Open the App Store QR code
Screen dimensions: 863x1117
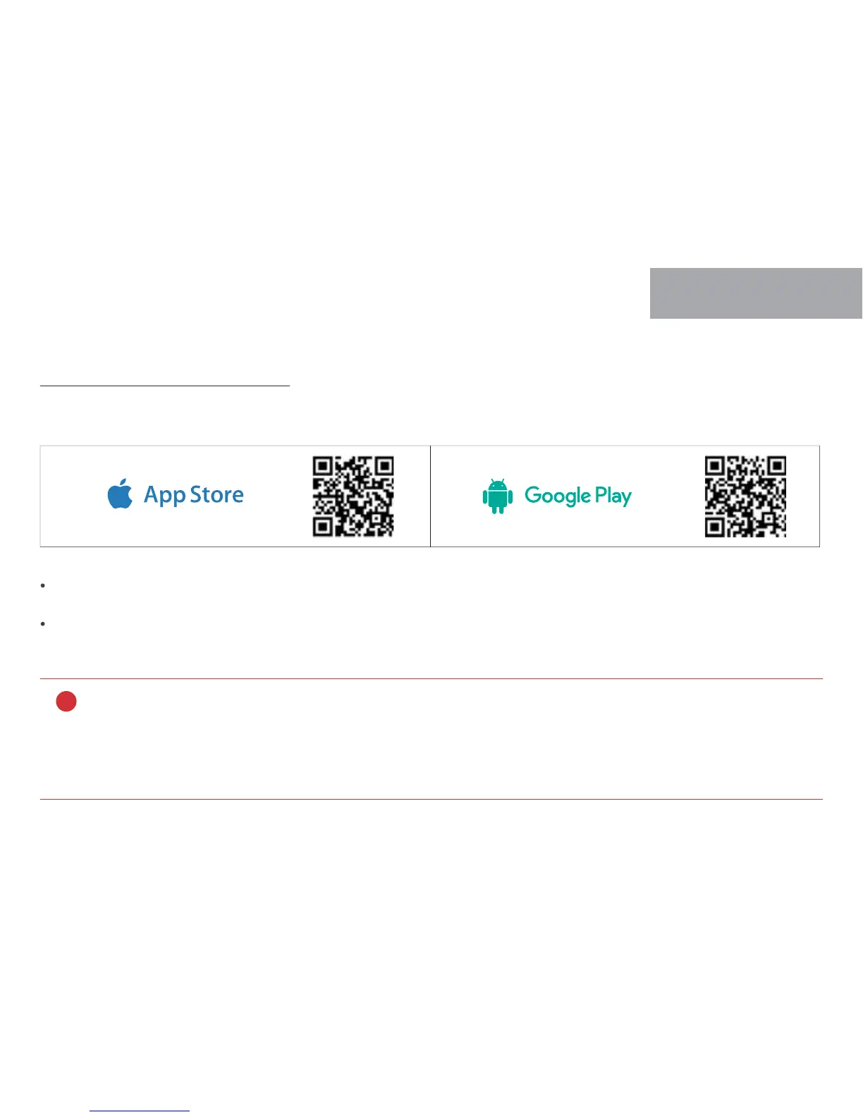pyautogui.click(x=353, y=496)
